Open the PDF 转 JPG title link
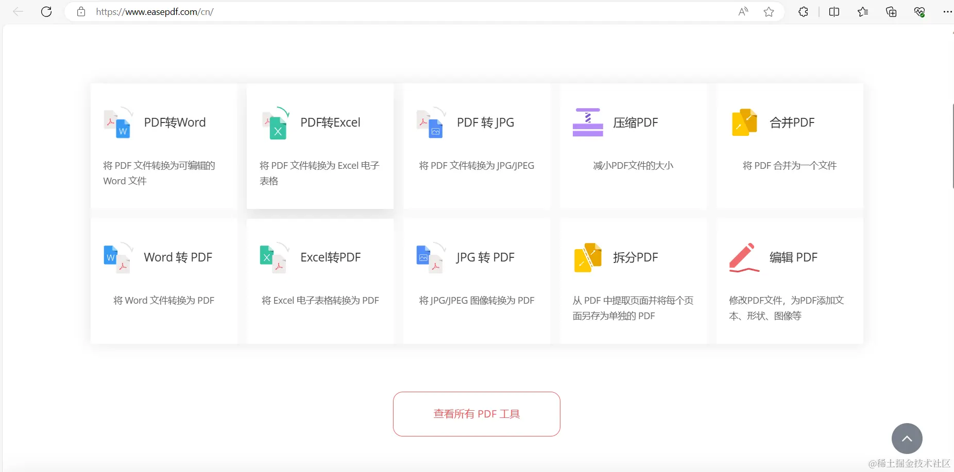Viewport: 954px width, 472px height. pyautogui.click(x=485, y=123)
